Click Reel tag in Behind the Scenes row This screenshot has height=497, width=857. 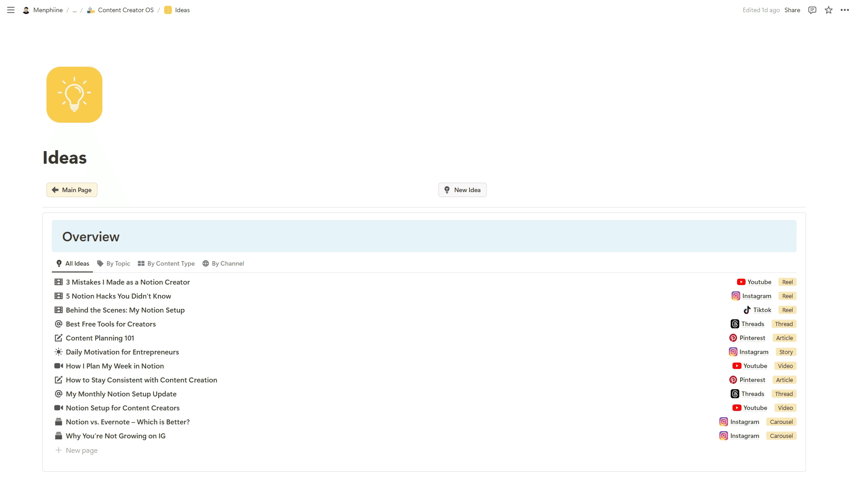click(x=788, y=310)
